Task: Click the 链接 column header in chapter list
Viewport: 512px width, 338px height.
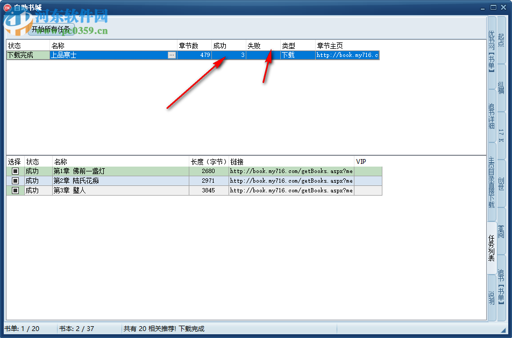Action: pyautogui.click(x=291, y=162)
